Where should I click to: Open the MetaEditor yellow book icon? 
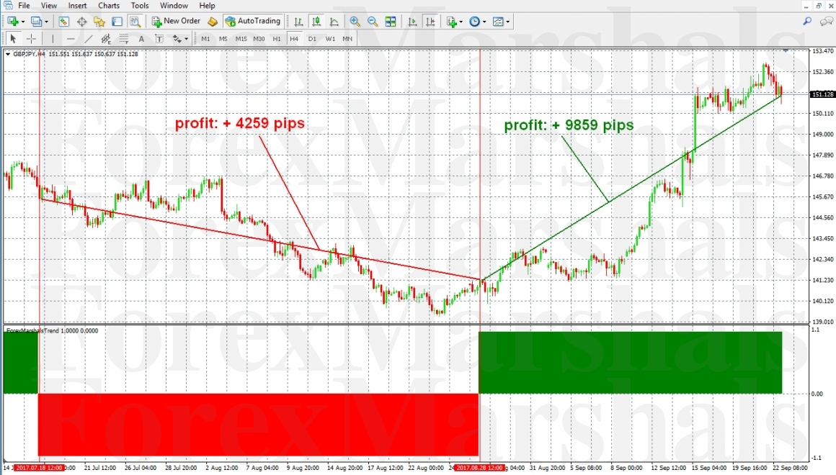212,22
